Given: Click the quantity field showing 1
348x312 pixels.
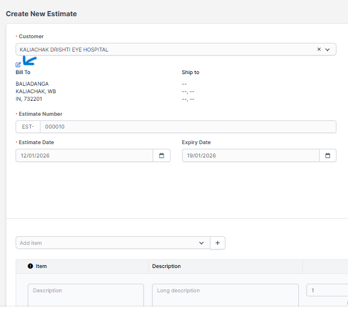Looking at the screenshot, I should (x=326, y=290).
